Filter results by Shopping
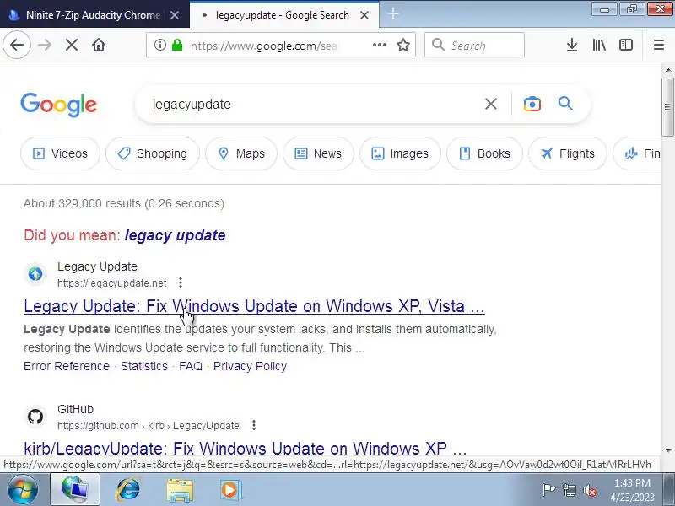675x506 pixels. click(153, 153)
